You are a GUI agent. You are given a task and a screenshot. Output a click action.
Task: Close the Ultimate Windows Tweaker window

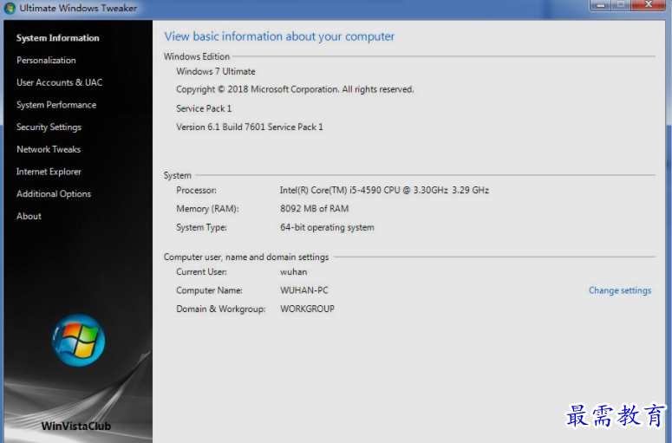pyautogui.click(x=647, y=5)
